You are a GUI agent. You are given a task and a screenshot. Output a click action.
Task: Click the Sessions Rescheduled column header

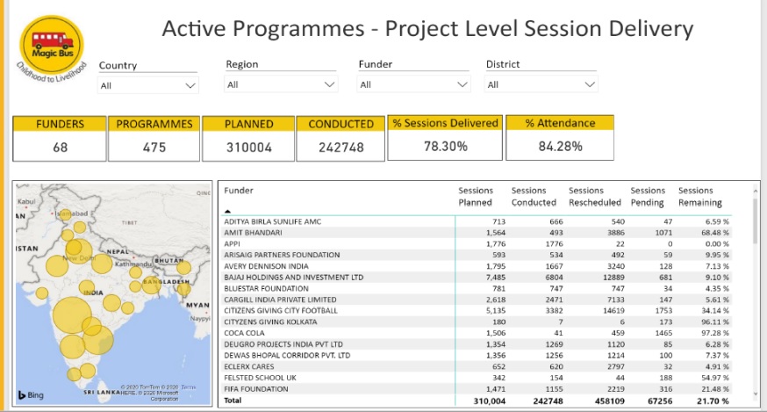(x=594, y=196)
